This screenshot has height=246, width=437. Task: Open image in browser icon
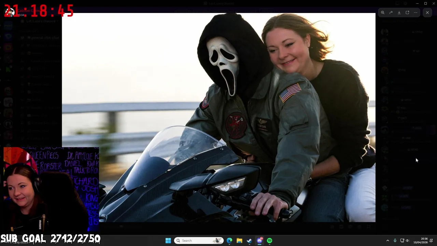point(407,13)
